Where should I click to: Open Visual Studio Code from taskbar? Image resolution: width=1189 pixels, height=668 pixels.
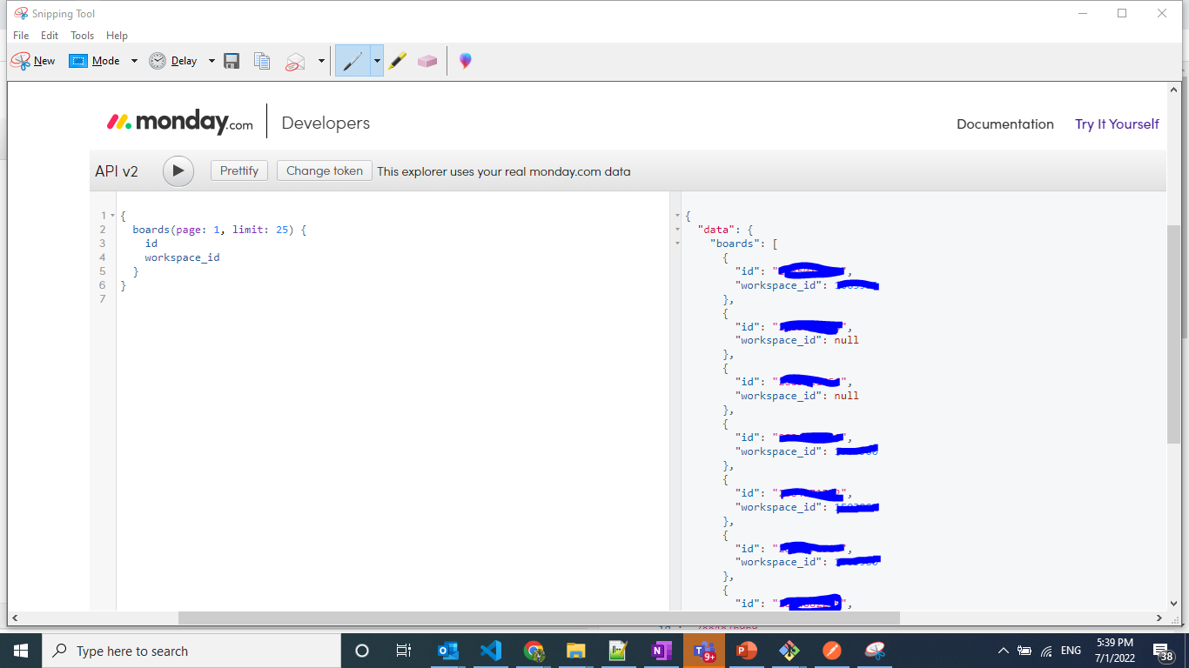(x=490, y=651)
